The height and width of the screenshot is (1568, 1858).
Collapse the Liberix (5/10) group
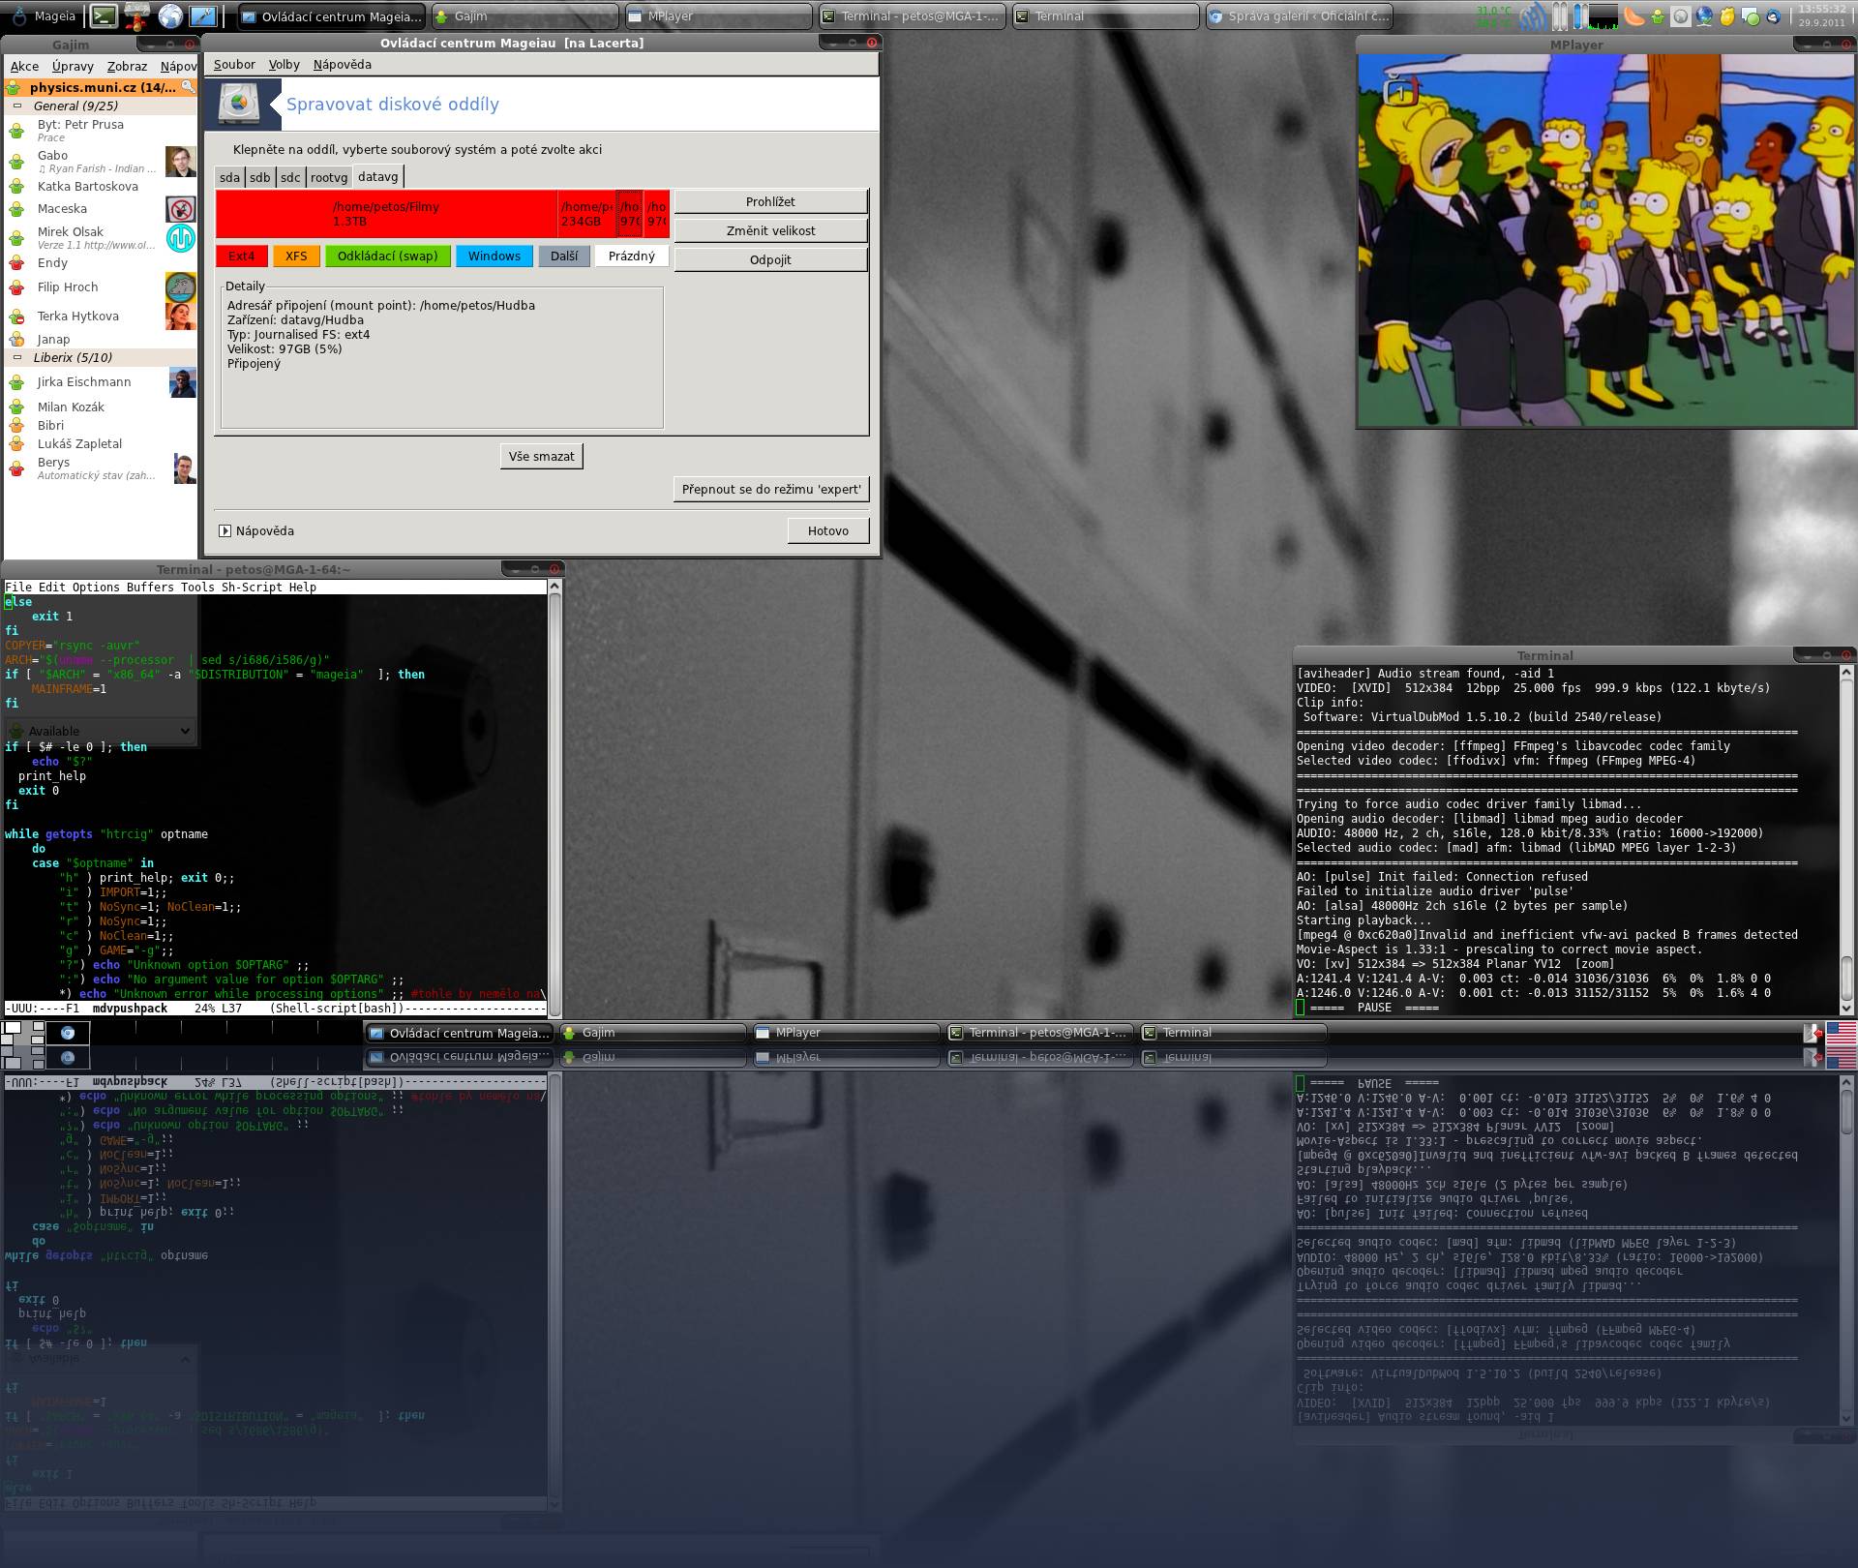point(17,358)
